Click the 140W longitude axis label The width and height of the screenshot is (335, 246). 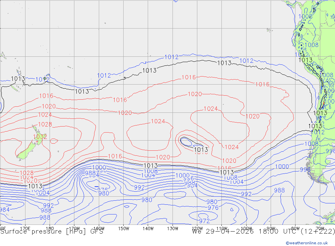pos(148,228)
